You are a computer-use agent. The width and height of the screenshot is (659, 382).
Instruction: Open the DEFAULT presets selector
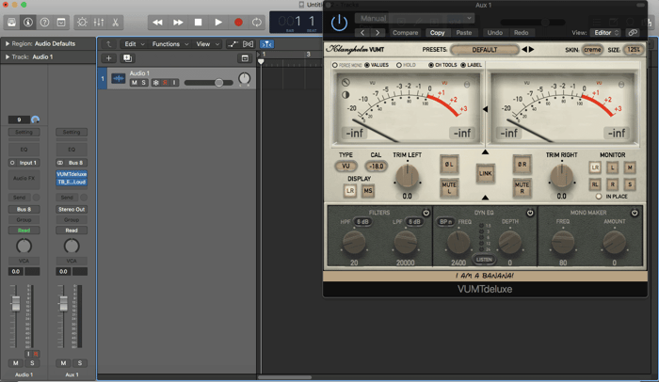(484, 50)
